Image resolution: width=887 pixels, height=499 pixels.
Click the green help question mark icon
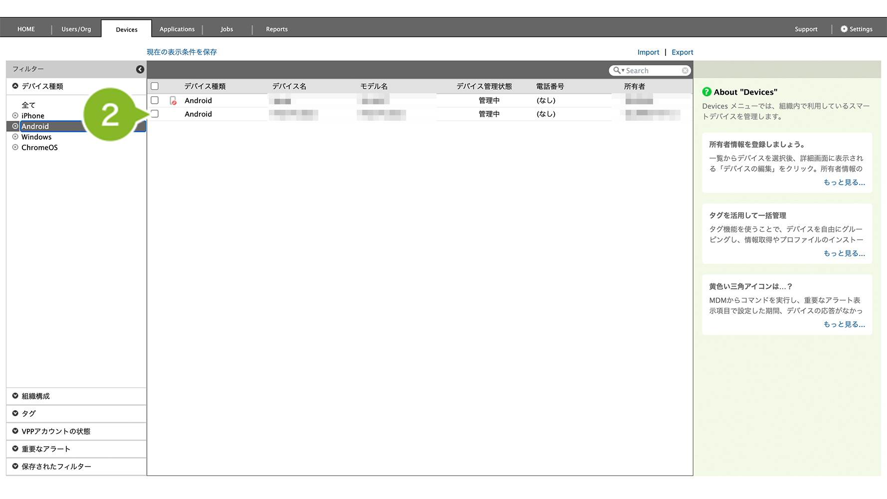click(x=706, y=92)
